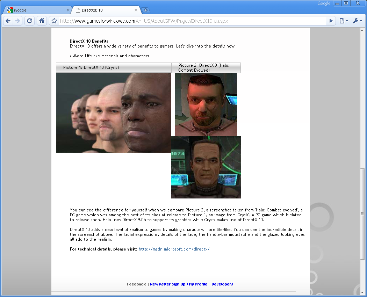The image size is (367, 297).
Task: Click the DirectX tab page icon
Action: tap(78, 10)
